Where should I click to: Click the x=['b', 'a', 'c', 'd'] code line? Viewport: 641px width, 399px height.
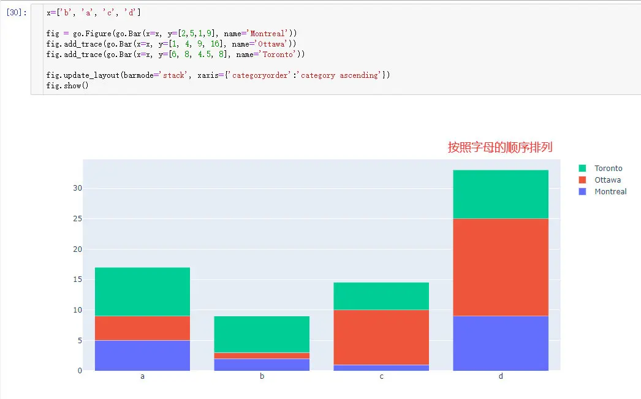point(94,13)
